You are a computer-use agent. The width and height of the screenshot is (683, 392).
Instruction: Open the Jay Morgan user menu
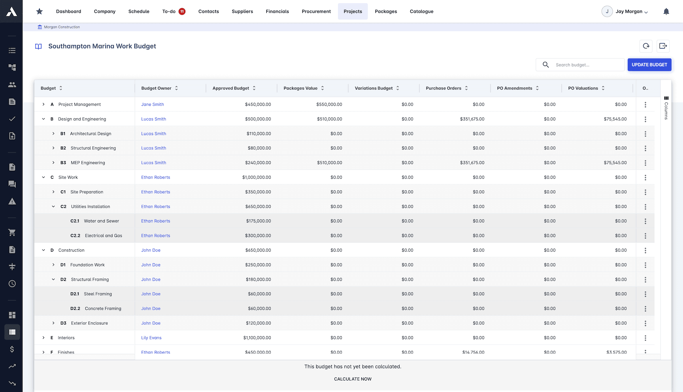pos(625,11)
